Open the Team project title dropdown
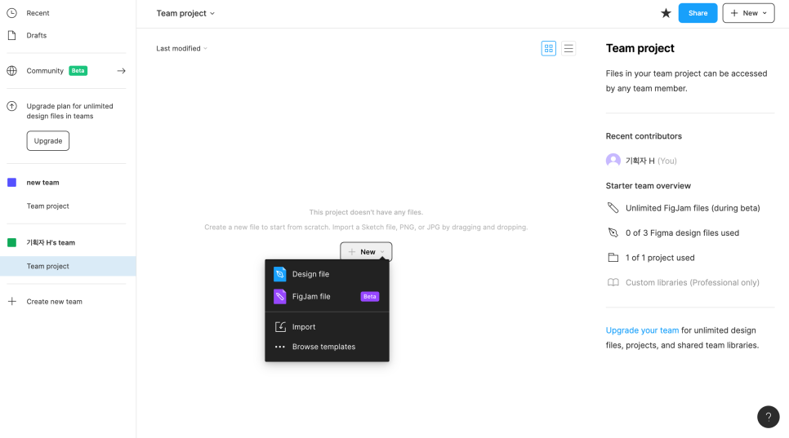The width and height of the screenshot is (789, 438). [185, 14]
